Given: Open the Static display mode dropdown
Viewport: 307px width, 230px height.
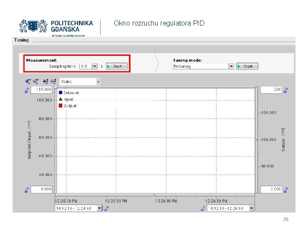Looking at the screenshot, I should coord(98,81).
